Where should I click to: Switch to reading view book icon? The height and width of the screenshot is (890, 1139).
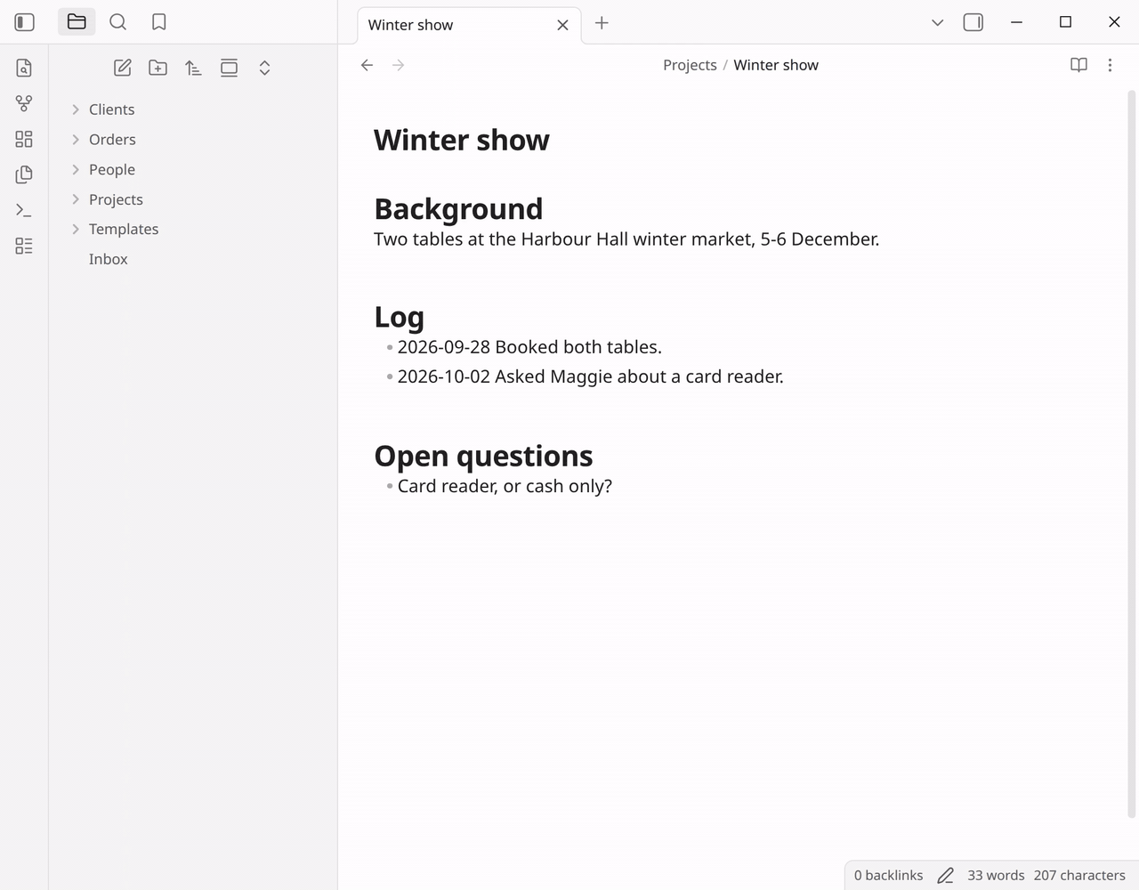click(x=1078, y=65)
